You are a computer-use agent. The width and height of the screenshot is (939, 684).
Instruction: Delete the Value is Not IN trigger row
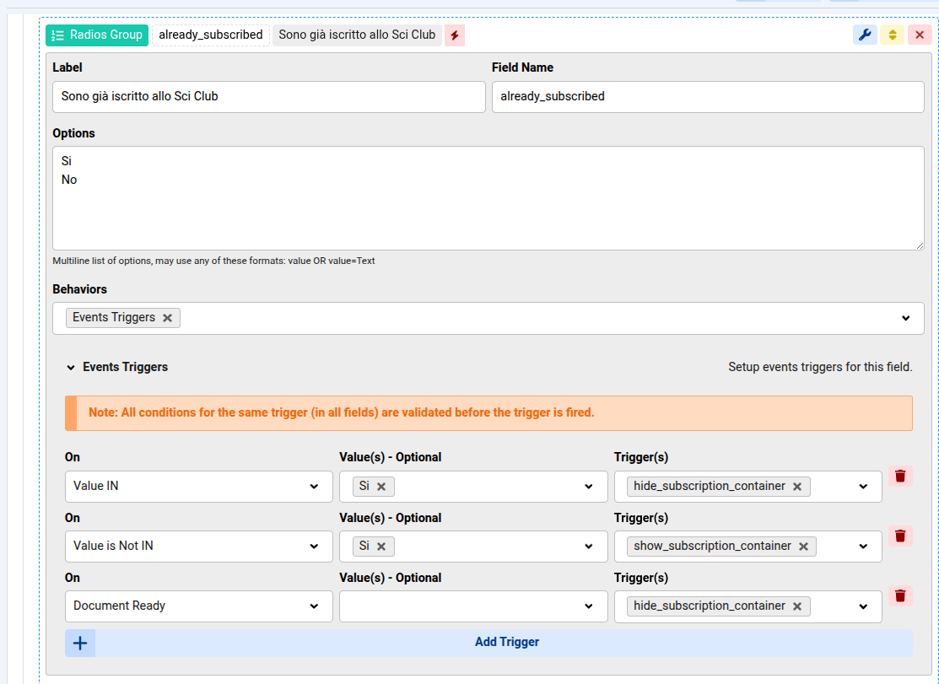pos(900,536)
